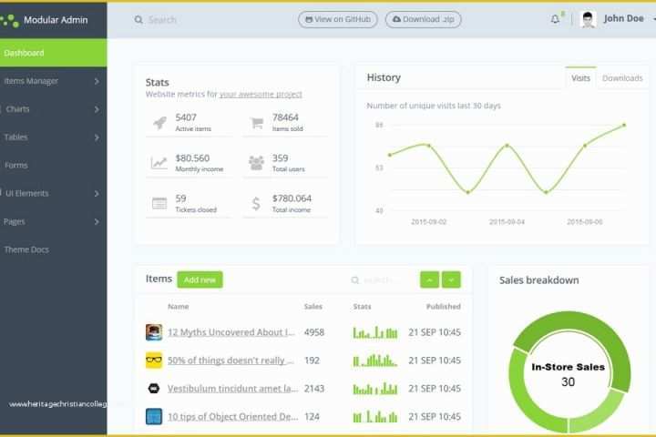The image size is (656, 437).
Task: Expand the Items Manager sidebar chevron
Action: [97, 81]
